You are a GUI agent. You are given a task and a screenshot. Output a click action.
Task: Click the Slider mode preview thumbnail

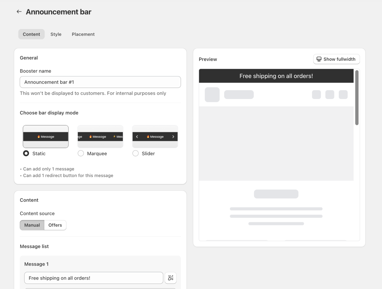pos(155,136)
